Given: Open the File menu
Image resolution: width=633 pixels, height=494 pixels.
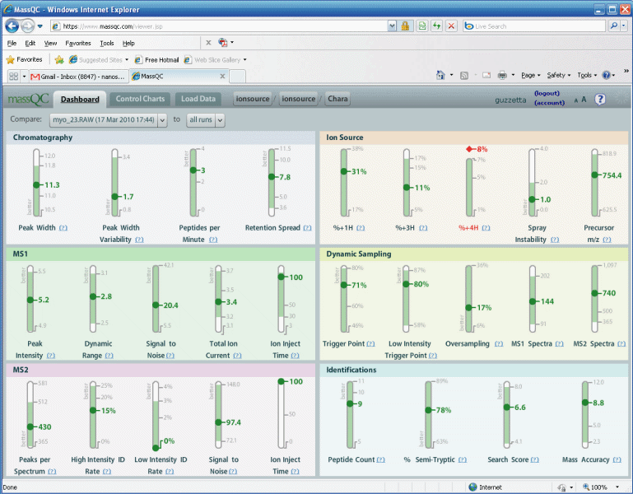Looking at the screenshot, I should 12,43.
